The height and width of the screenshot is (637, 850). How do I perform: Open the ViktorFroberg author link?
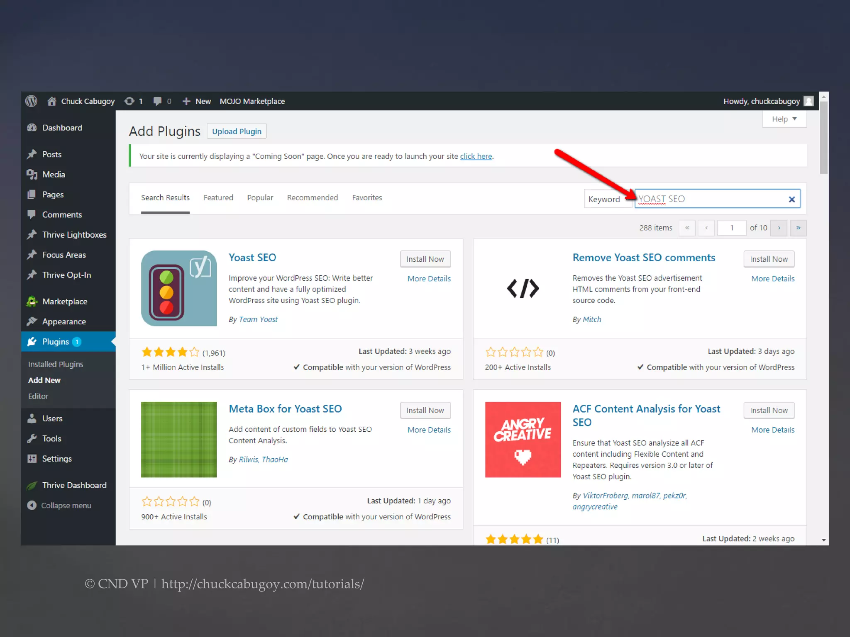point(605,496)
